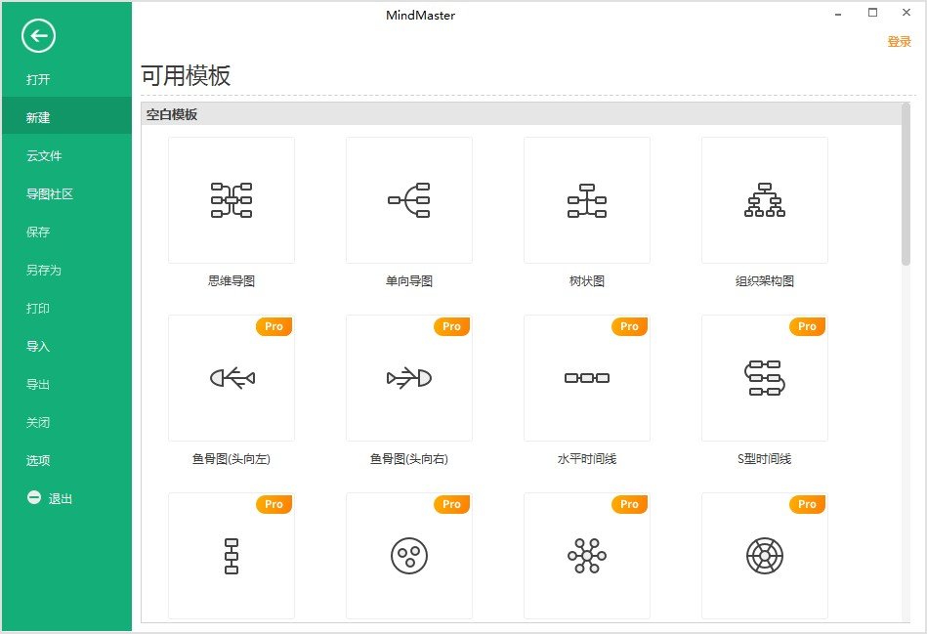The height and width of the screenshot is (634, 927).
Task: Go to 云文件 in the sidebar
Action: pyautogui.click(x=44, y=155)
